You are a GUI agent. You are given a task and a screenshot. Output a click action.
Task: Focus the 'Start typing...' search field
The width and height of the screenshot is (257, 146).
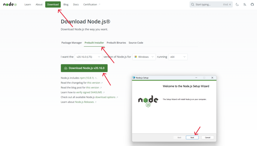coord(211,5)
